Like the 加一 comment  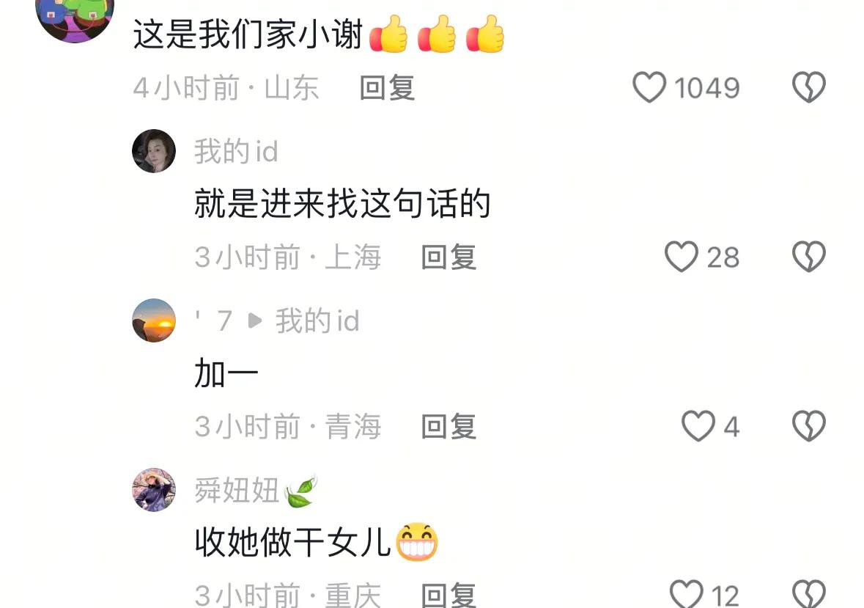(698, 426)
